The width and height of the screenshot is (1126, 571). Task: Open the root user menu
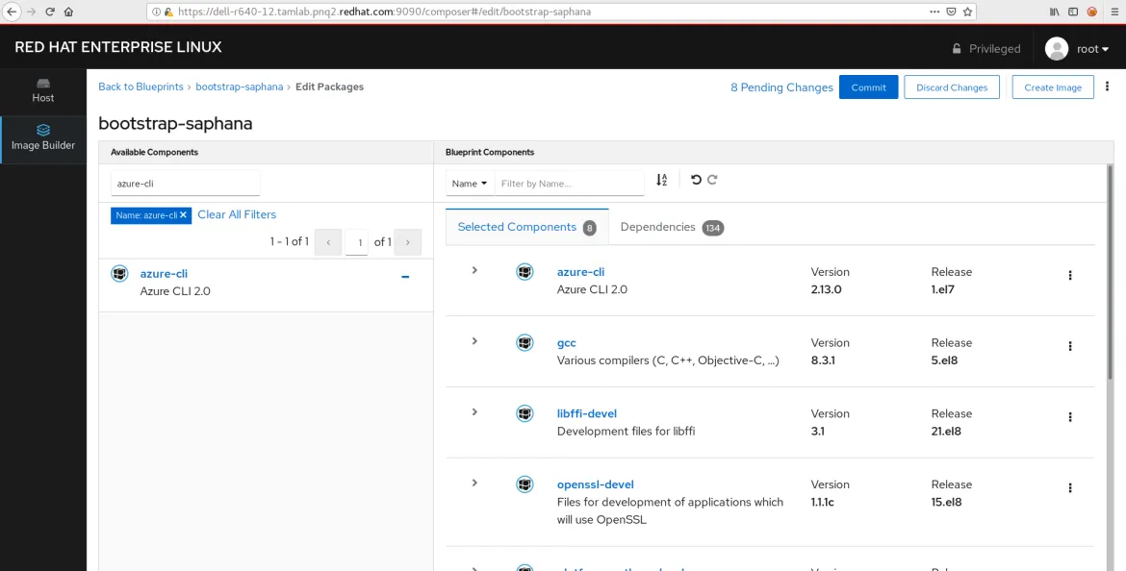[1077, 49]
